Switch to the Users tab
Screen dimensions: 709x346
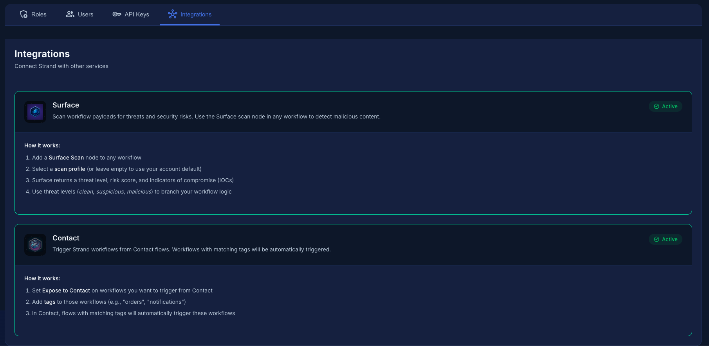(79, 14)
